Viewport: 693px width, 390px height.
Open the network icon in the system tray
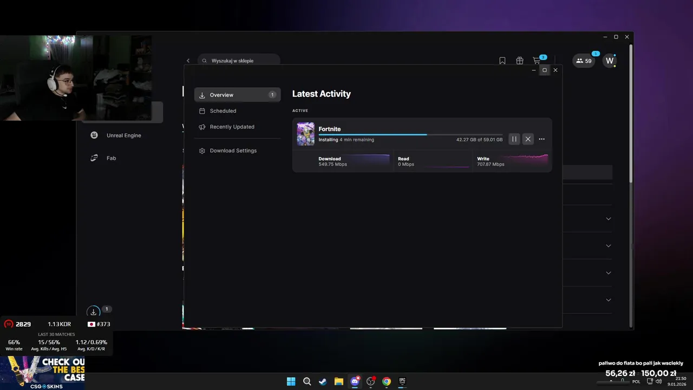(650, 381)
